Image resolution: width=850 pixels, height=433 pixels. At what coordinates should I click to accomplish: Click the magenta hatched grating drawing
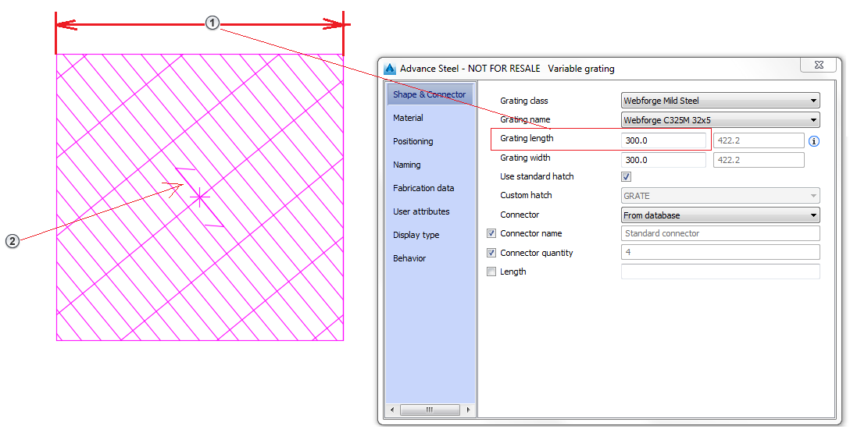[x=200, y=197]
